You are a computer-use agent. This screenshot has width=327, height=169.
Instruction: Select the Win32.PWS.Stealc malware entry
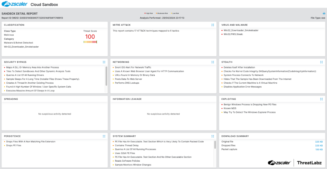point(233,34)
